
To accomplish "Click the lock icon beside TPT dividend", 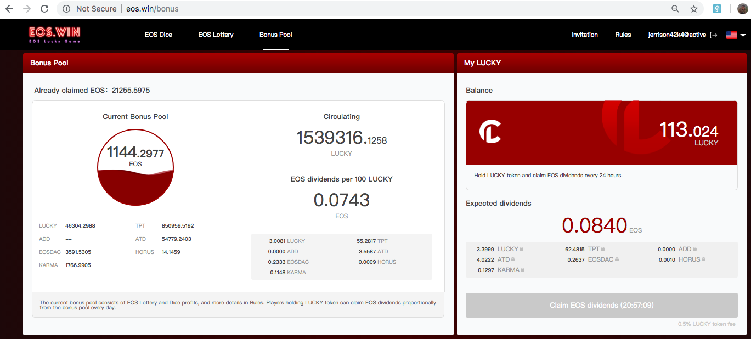I will [x=603, y=249].
